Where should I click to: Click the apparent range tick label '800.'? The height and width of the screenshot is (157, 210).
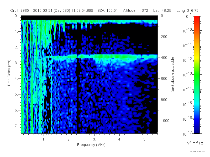tap(165, 100)
